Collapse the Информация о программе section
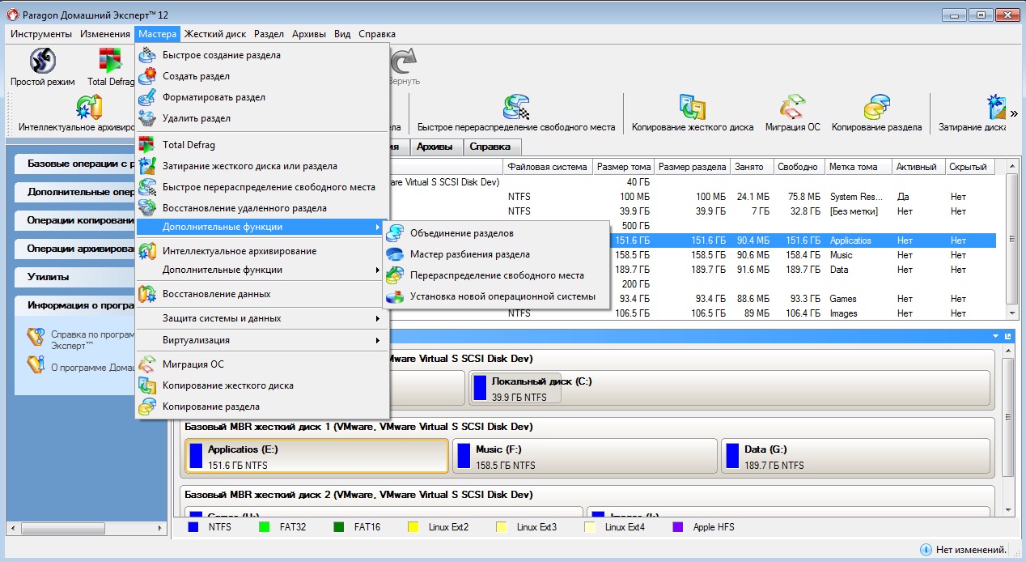Screen dimensions: 1026x562 [74, 305]
